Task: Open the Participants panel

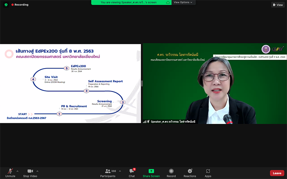Action: pyautogui.click(x=108, y=173)
